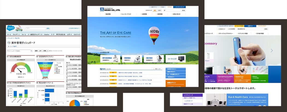Click the orange 会員ログイン box

pyautogui.click(x=175, y=83)
